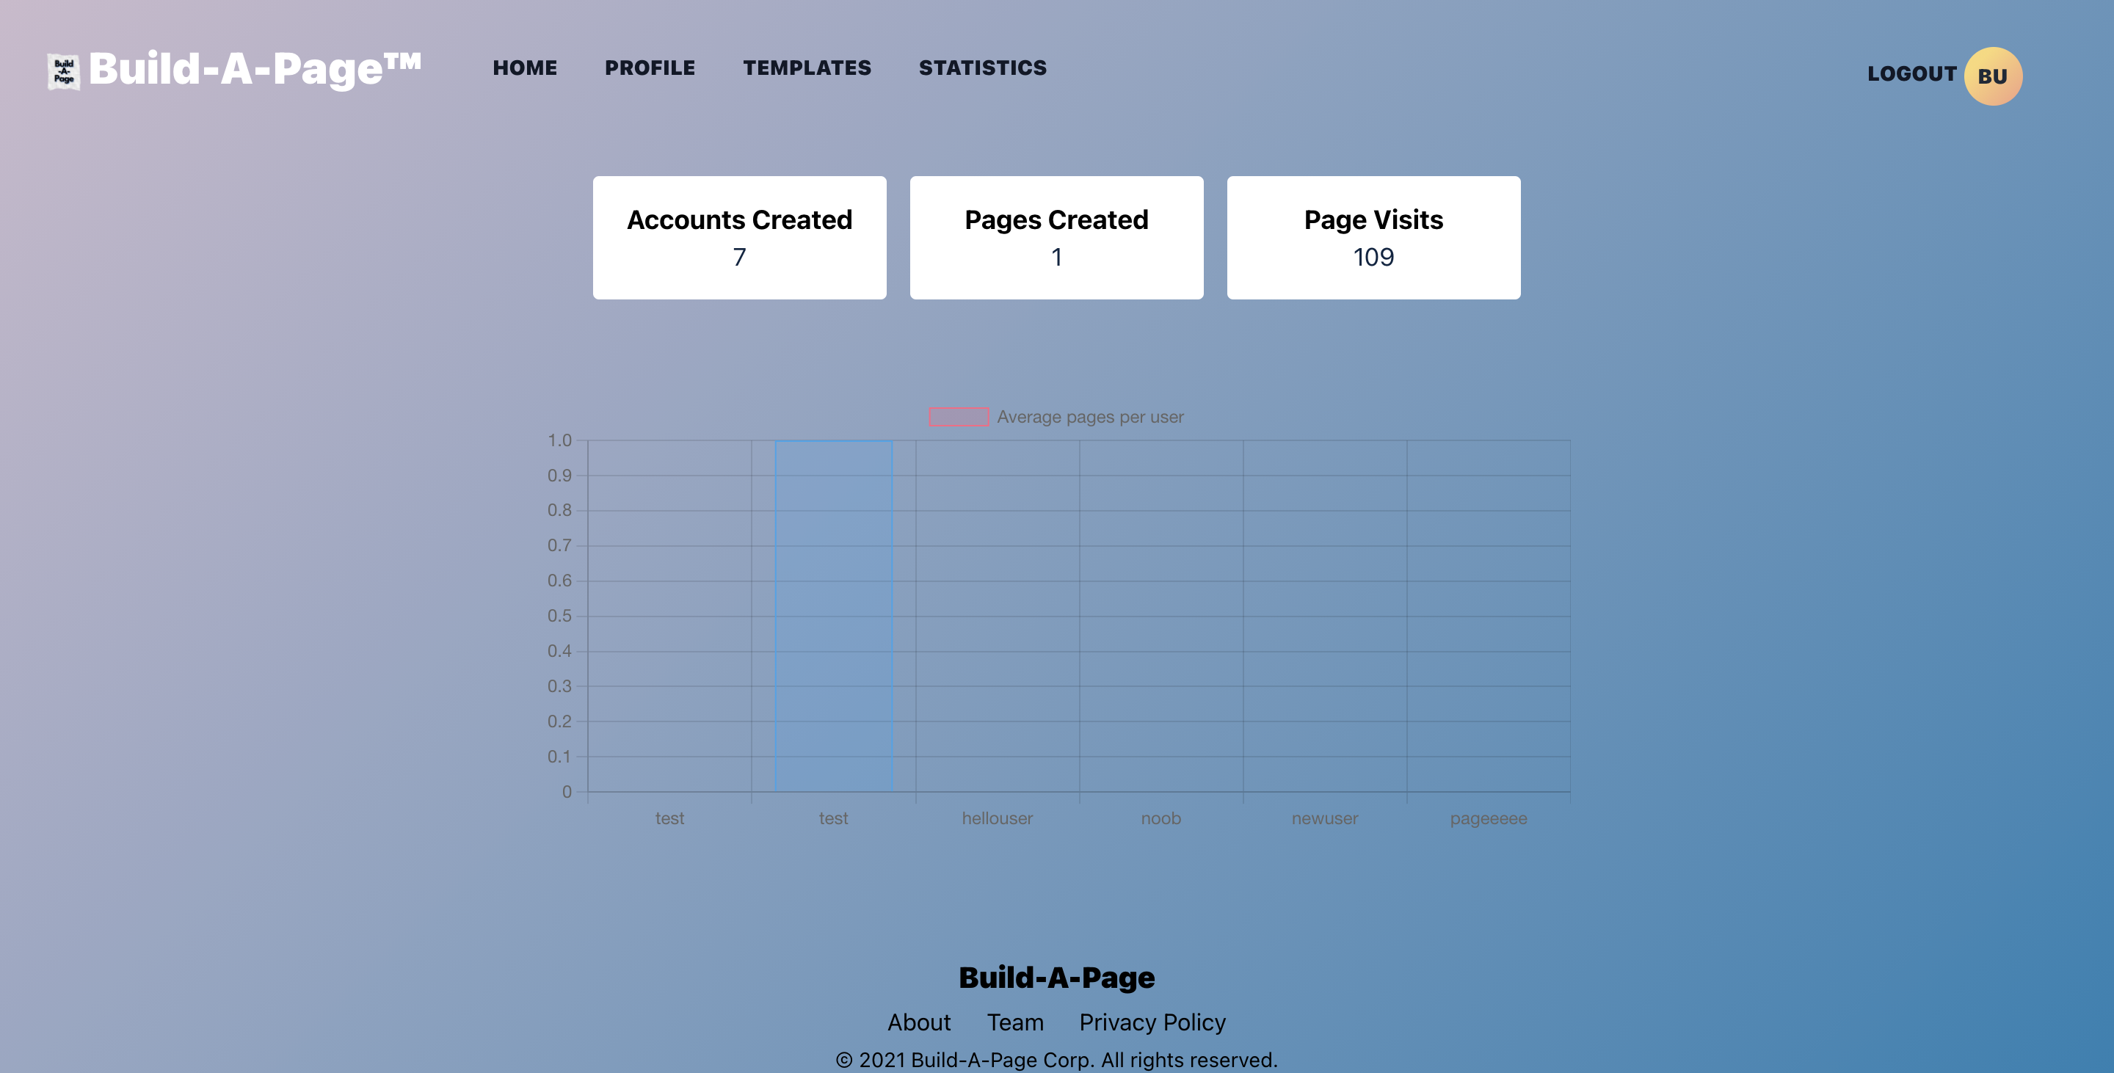The image size is (2114, 1073).
Task: Click the Build-A-Page™ brand title
Action: 255,69
